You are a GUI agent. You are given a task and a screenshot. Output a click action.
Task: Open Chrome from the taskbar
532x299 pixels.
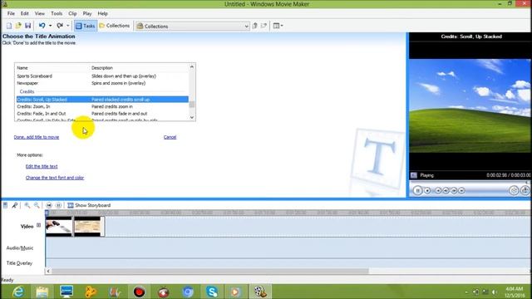pyautogui.click(x=188, y=292)
